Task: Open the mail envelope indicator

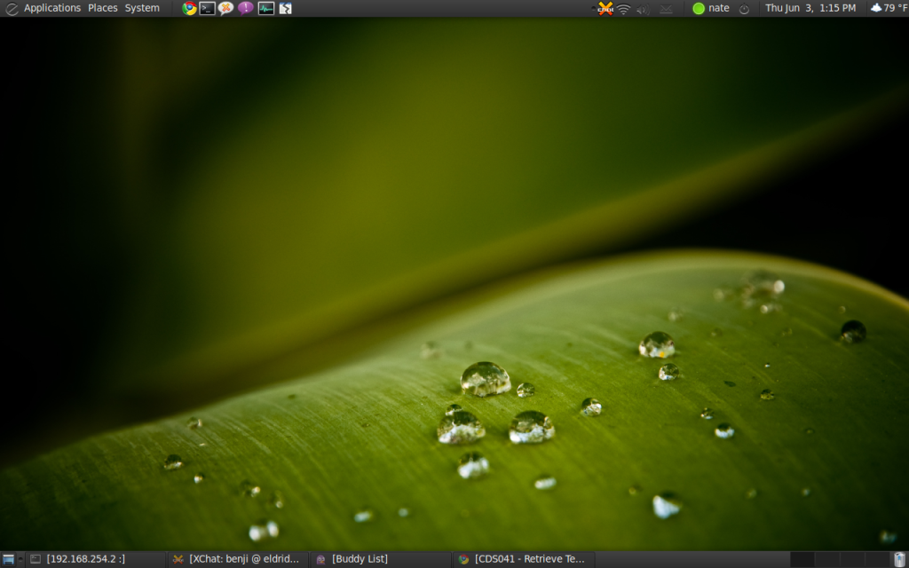Action: coord(666,9)
